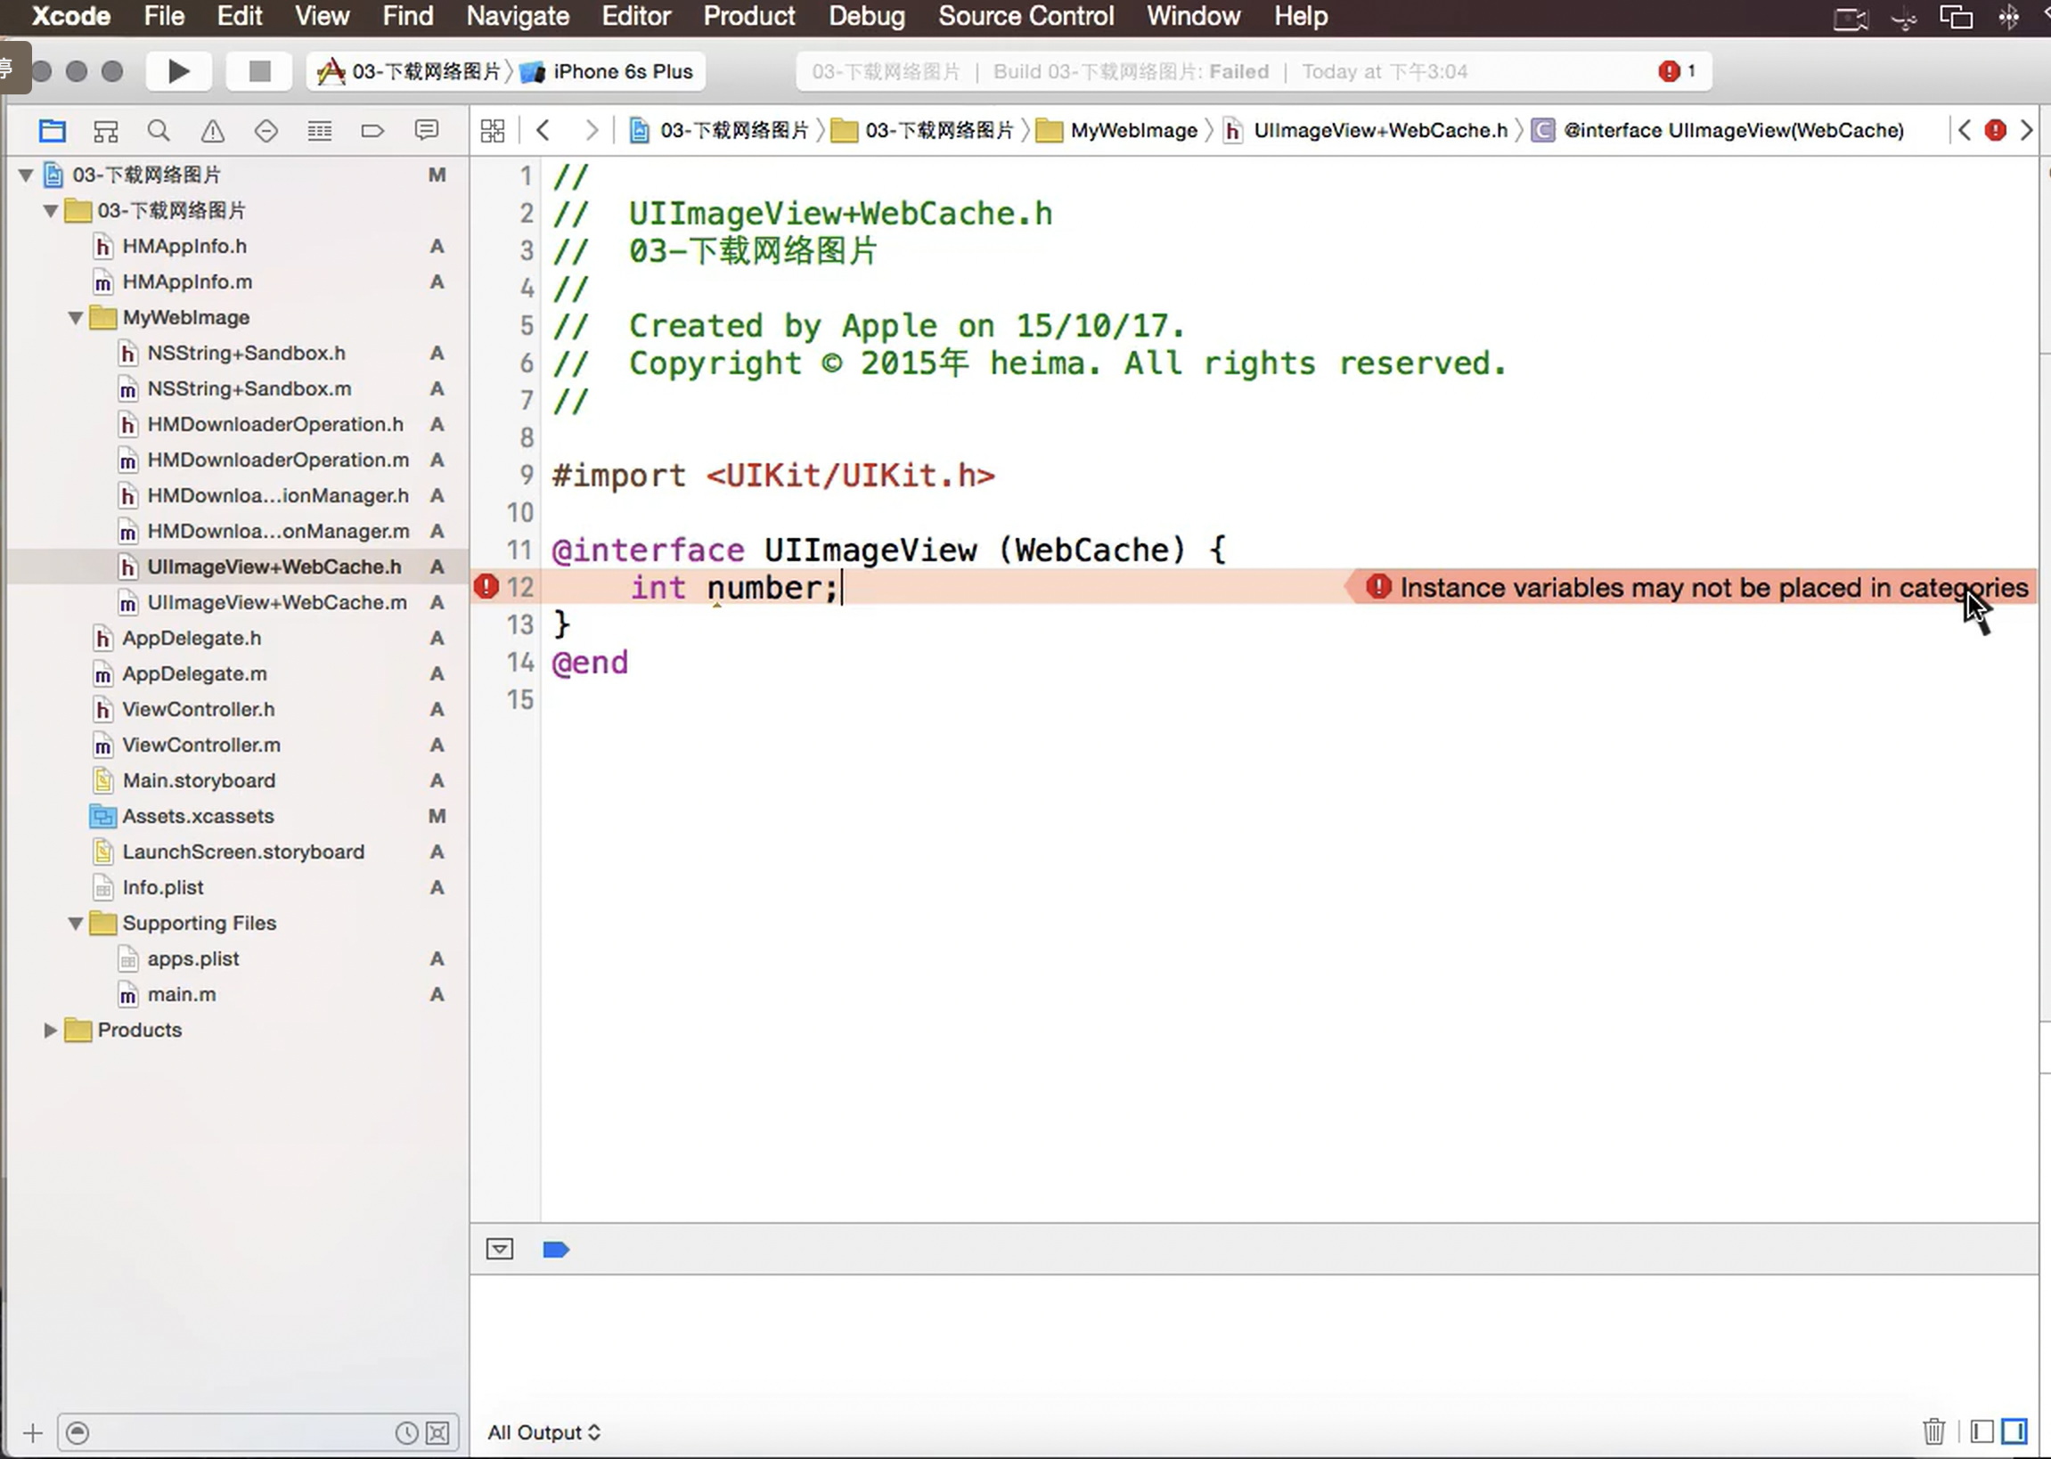This screenshot has width=2051, height=1459.
Task: Collapse the MyWebImage folder
Action: [x=76, y=317]
